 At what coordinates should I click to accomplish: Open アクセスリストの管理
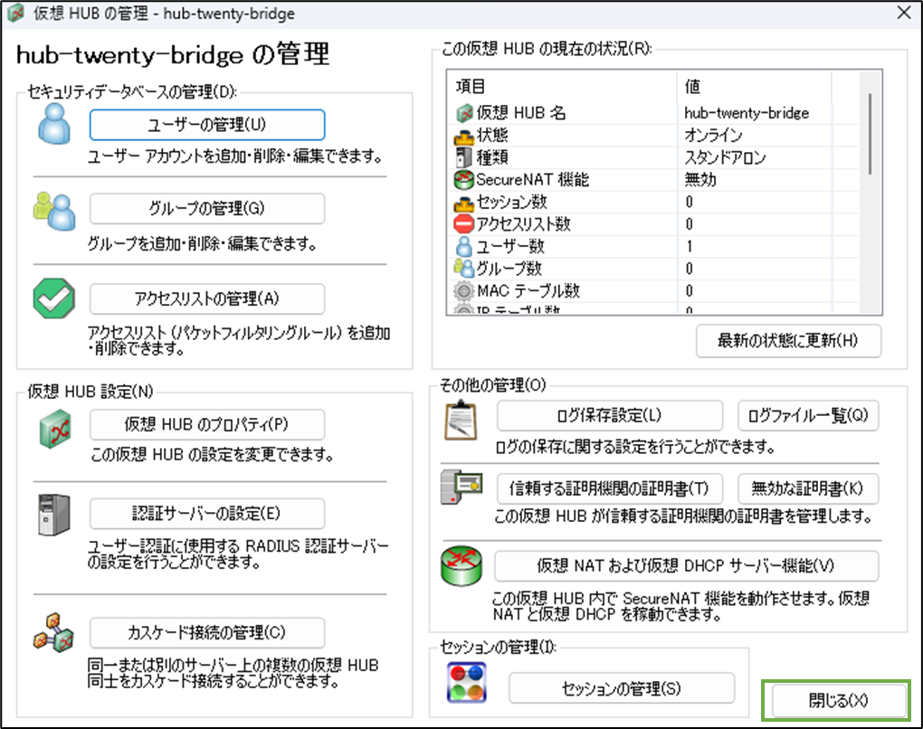pos(207,299)
